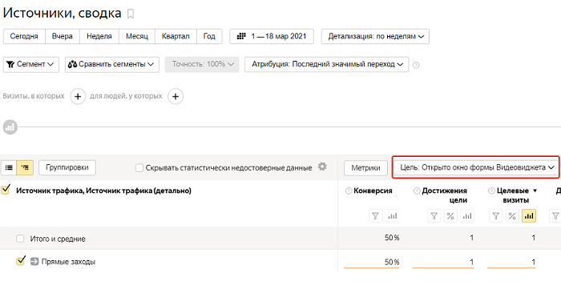Click the attribution help question icon

(x=416, y=65)
